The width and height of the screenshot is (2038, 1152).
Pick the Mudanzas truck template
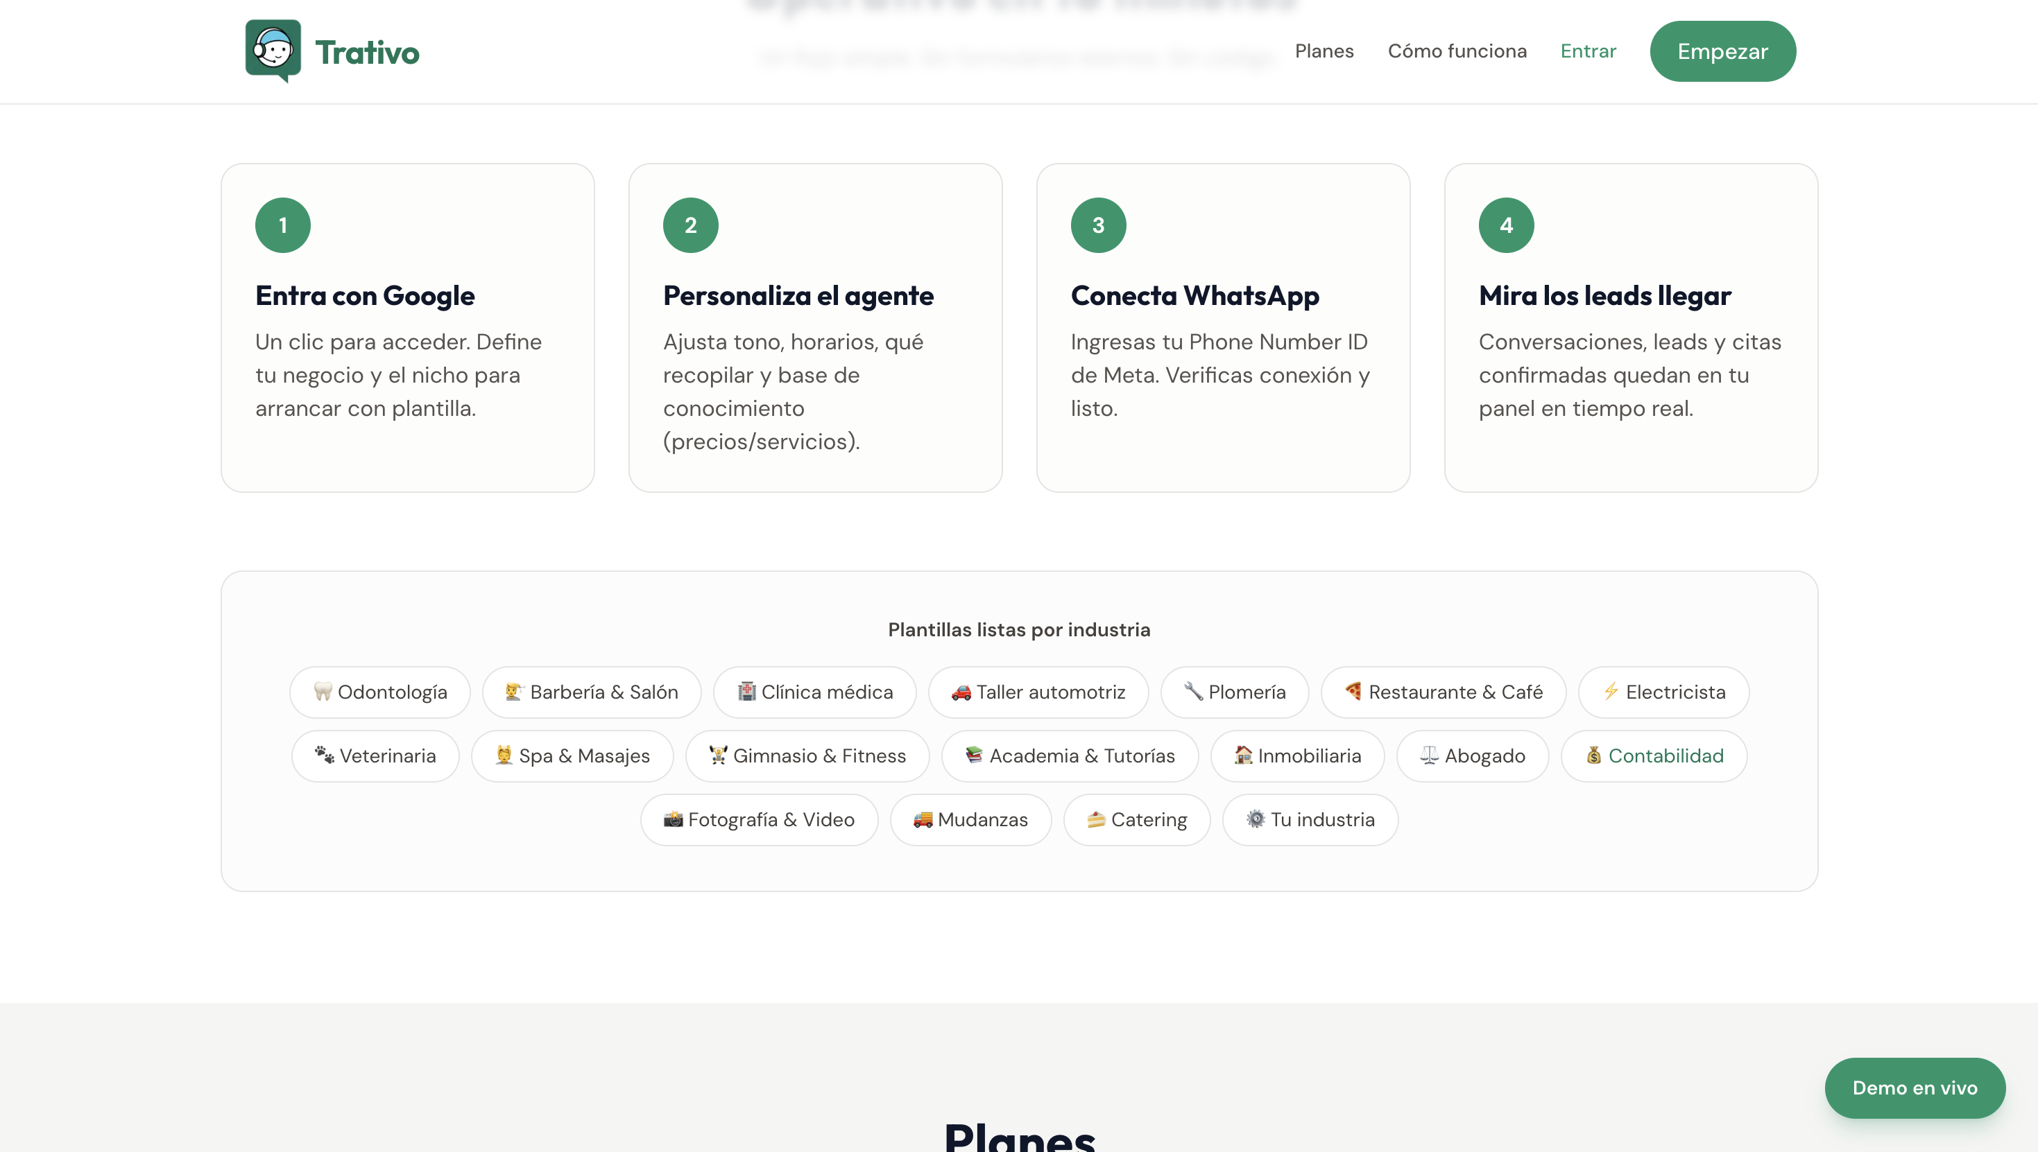tap(970, 820)
